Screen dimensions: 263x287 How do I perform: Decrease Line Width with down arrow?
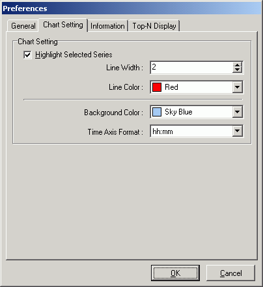pos(237,70)
